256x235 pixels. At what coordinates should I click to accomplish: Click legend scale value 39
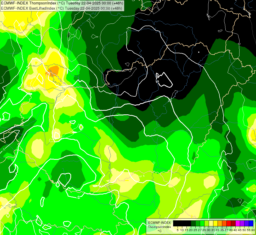coord(231,230)
